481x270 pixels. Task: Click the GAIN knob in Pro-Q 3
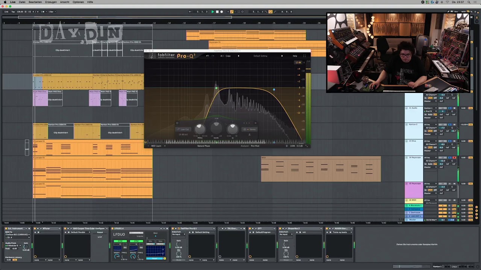pos(216,129)
